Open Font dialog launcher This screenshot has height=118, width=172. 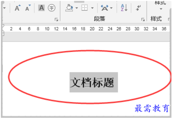[x=57, y=20]
